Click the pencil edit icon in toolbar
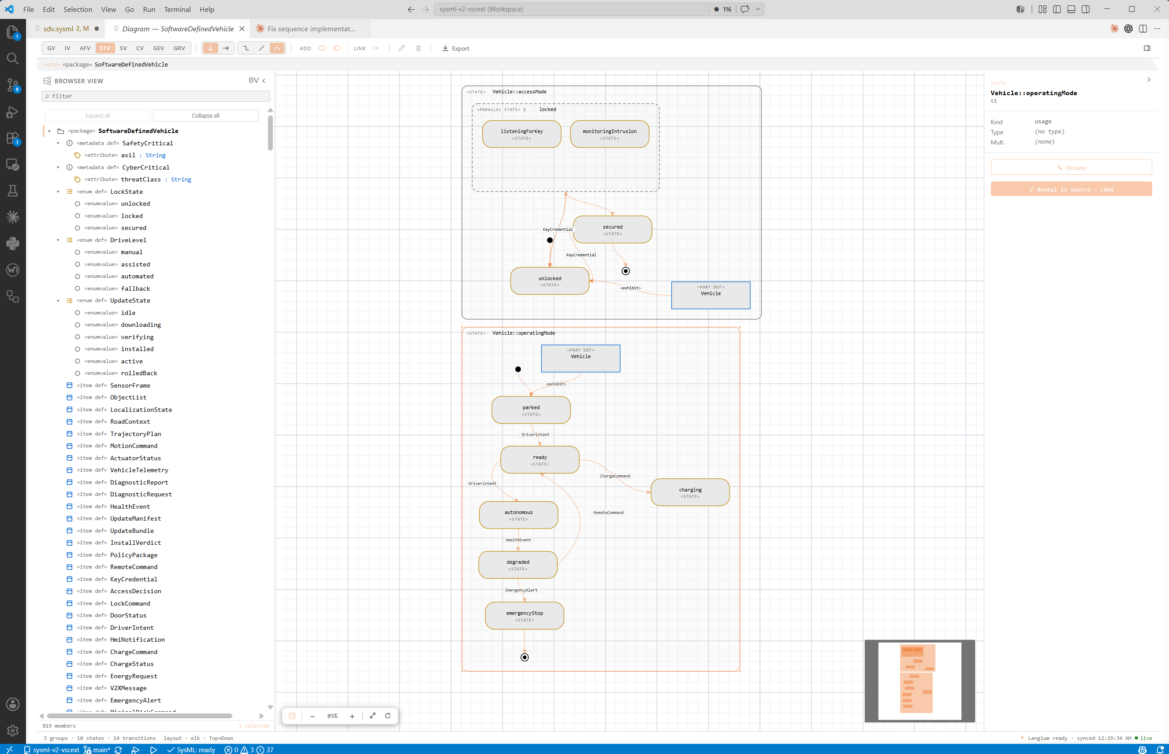Viewport: 1169px width, 754px height. [x=402, y=48]
